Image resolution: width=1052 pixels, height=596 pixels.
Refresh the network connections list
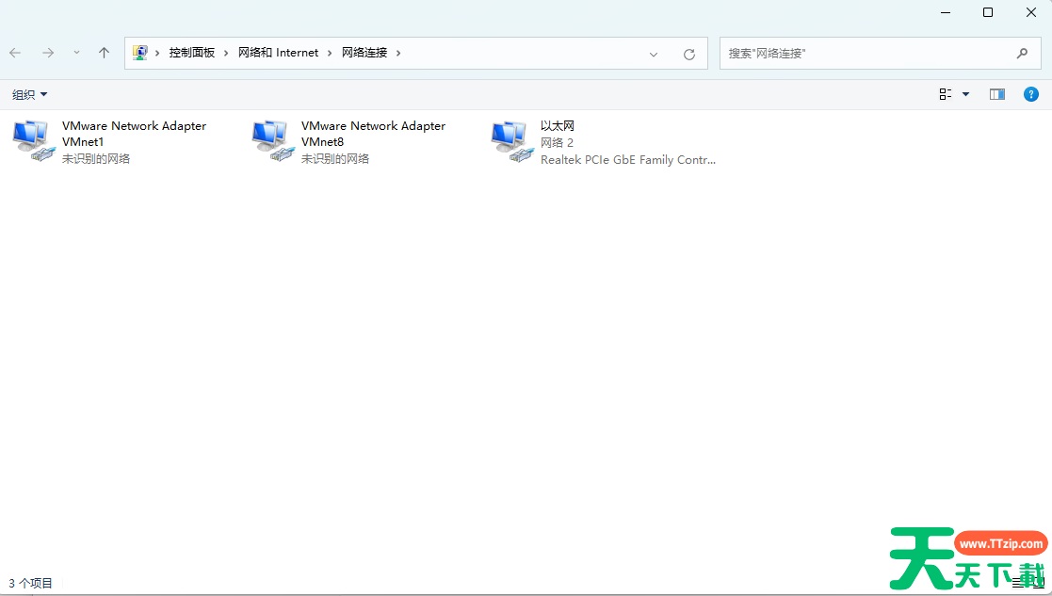[689, 55]
